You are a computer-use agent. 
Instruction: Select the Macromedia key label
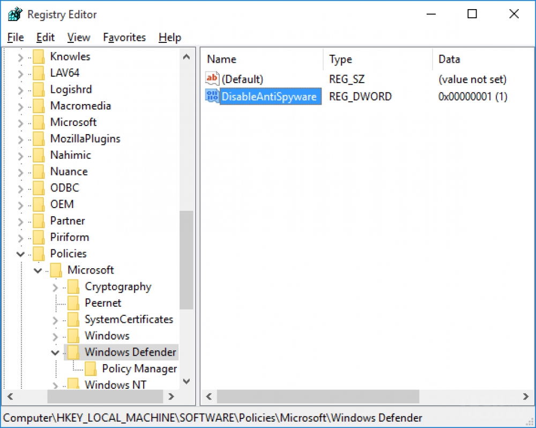pyautogui.click(x=80, y=106)
